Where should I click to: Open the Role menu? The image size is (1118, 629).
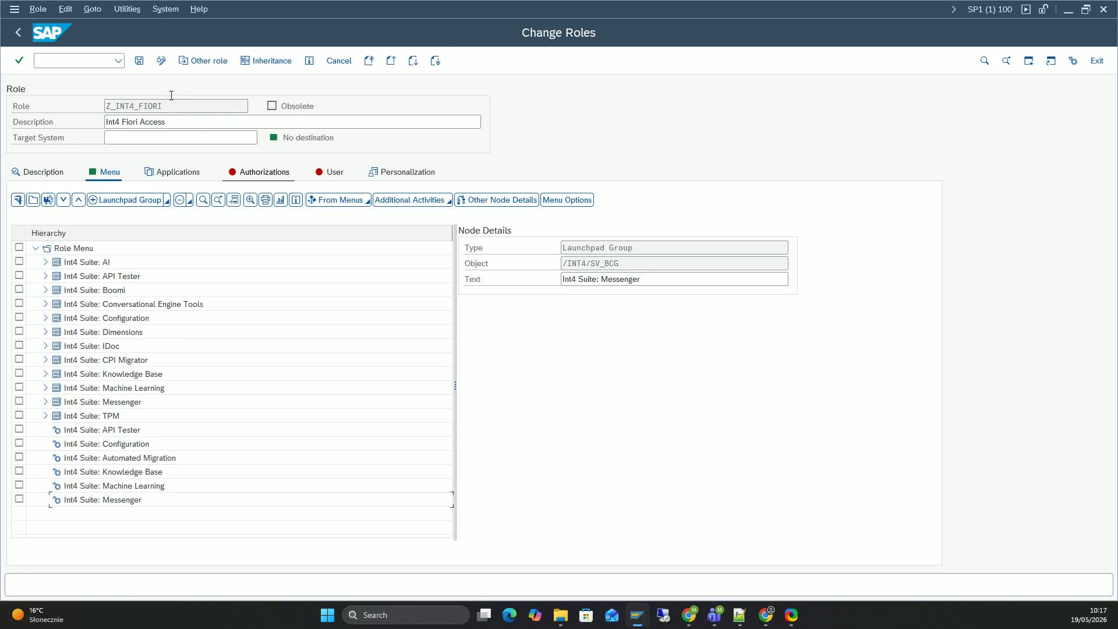[38, 9]
